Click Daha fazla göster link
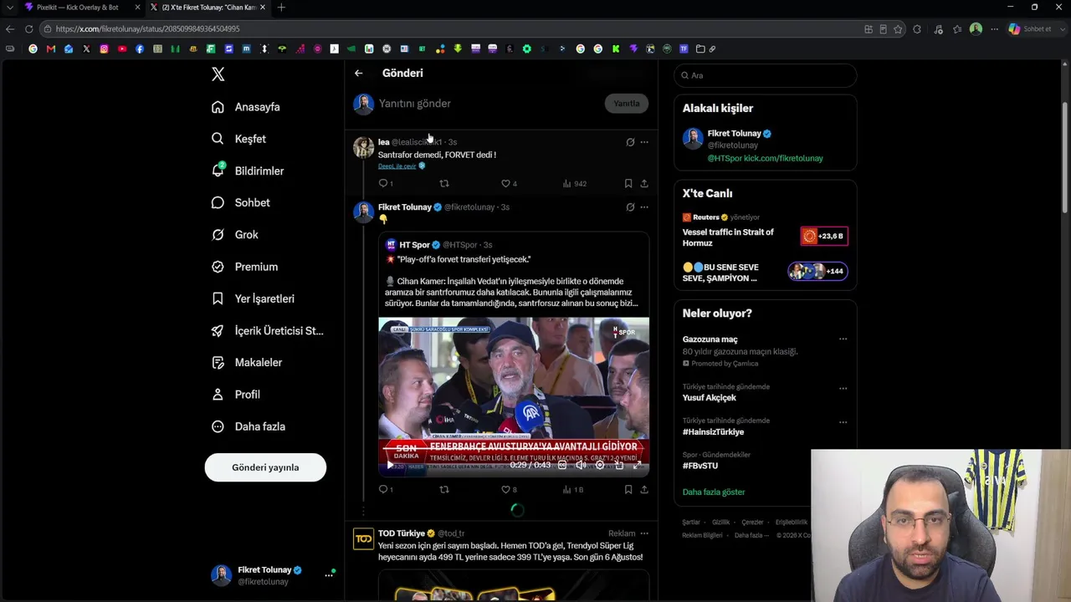This screenshot has height=602, width=1071. tap(714, 492)
